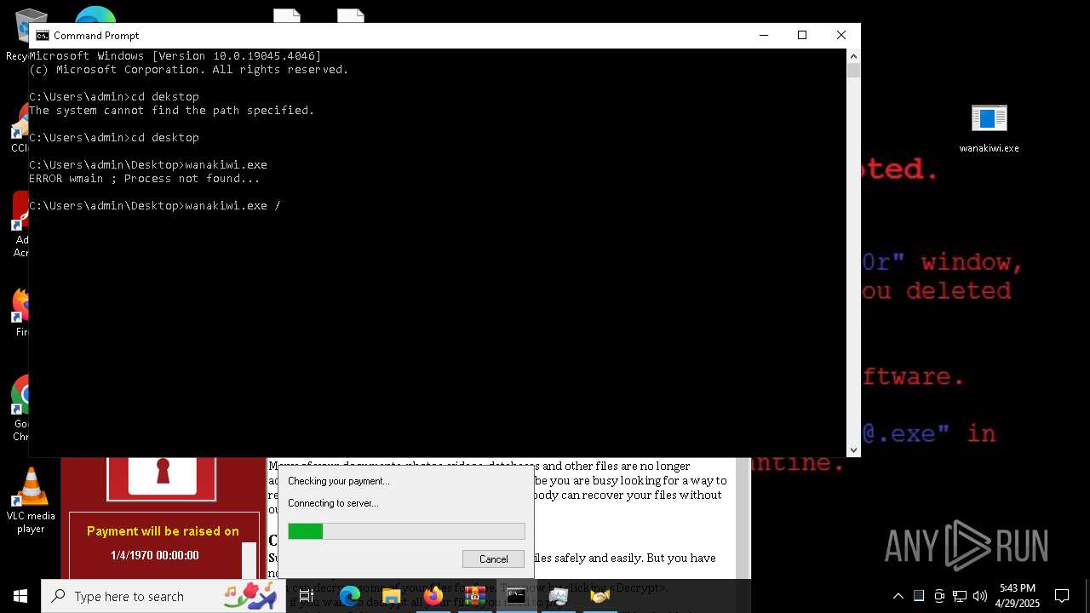Image resolution: width=1090 pixels, height=613 pixels.
Task: Open WinRAR from the taskbar
Action: pyautogui.click(x=475, y=596)
